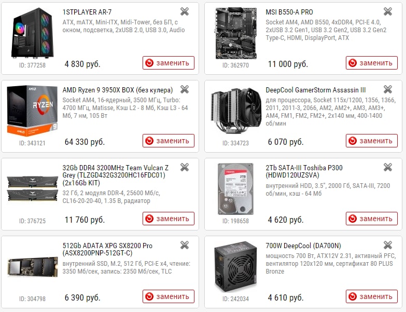View the Toshiba 2TB hard drive image
The height and width of the screenshot is (312, 406).
click(235, 189)
